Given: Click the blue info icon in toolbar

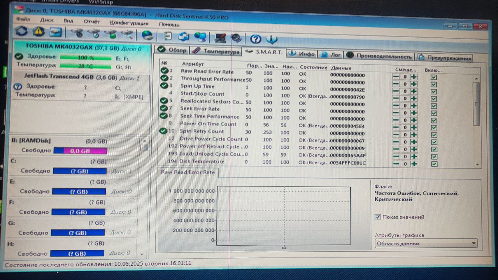Looking at the screenshot, I should [x=272, y=39].
